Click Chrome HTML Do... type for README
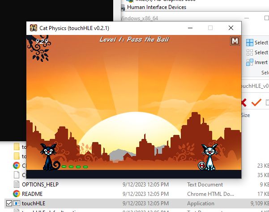The image size is (269, 212). [210, 194]
